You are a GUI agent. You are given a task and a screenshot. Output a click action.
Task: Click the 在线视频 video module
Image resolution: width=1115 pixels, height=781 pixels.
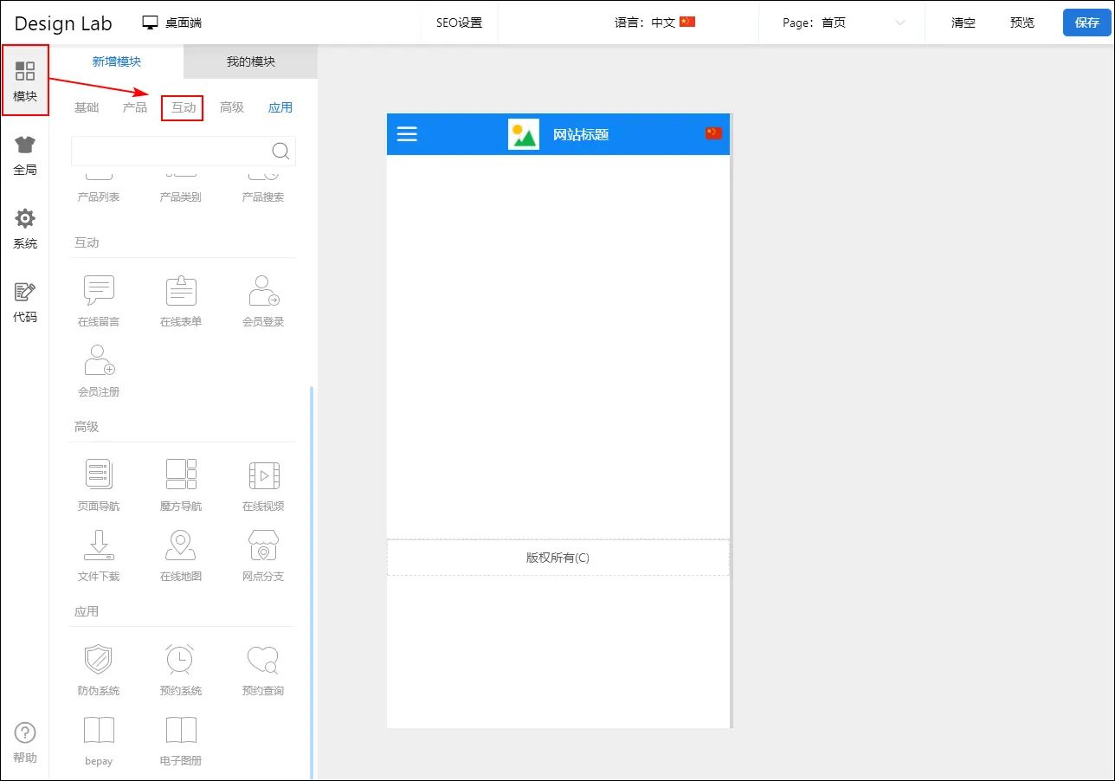point(263,475)
